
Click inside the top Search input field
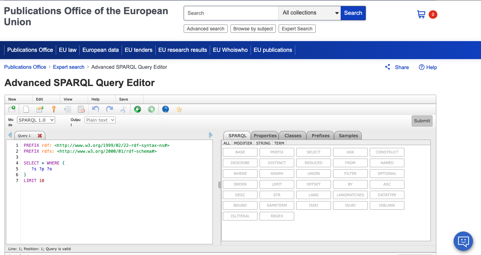point(231,13)
